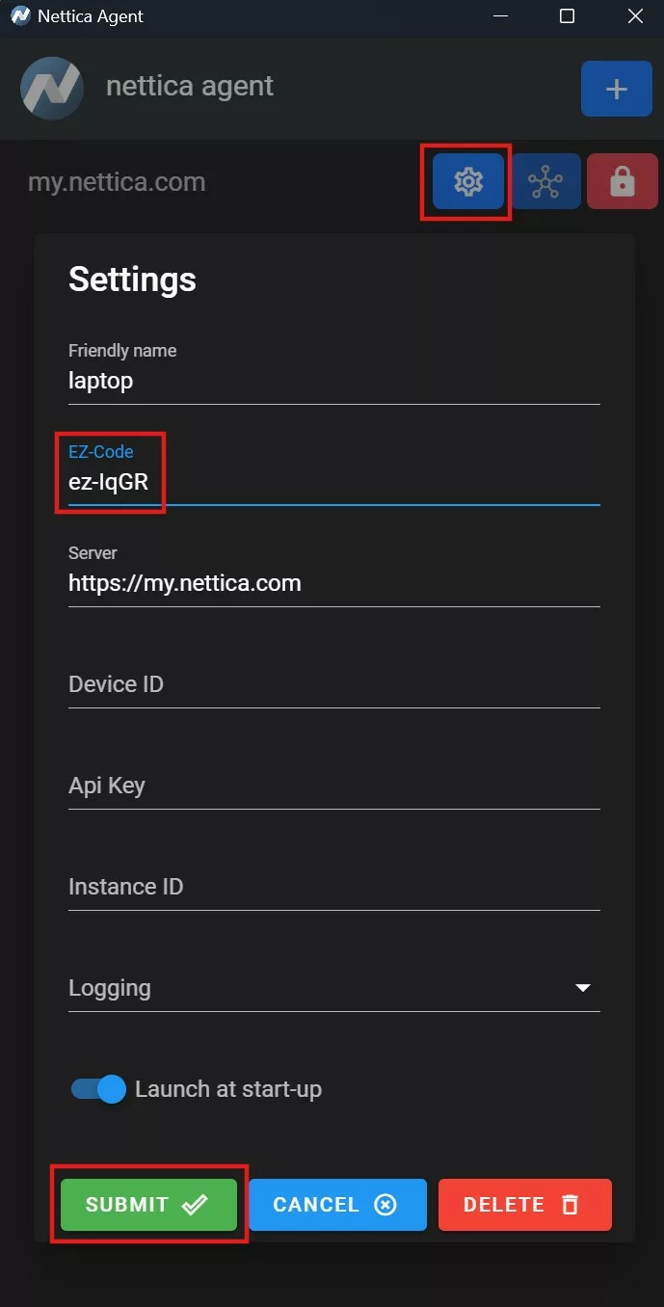
Task: Click the Device ID input field
Action: 333,684
